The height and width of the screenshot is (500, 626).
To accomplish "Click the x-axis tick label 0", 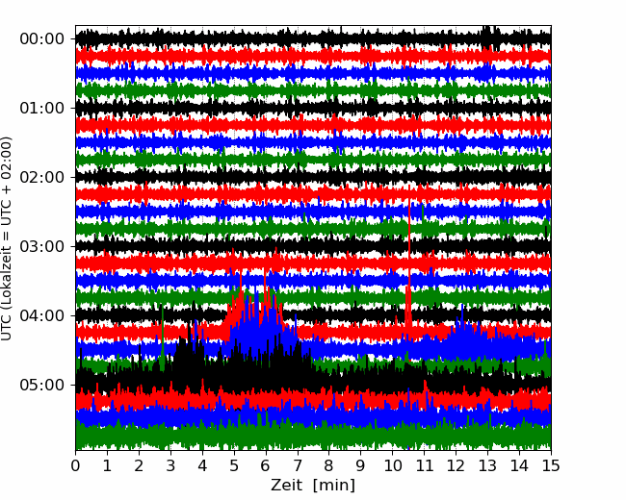I will pos(75,465).
